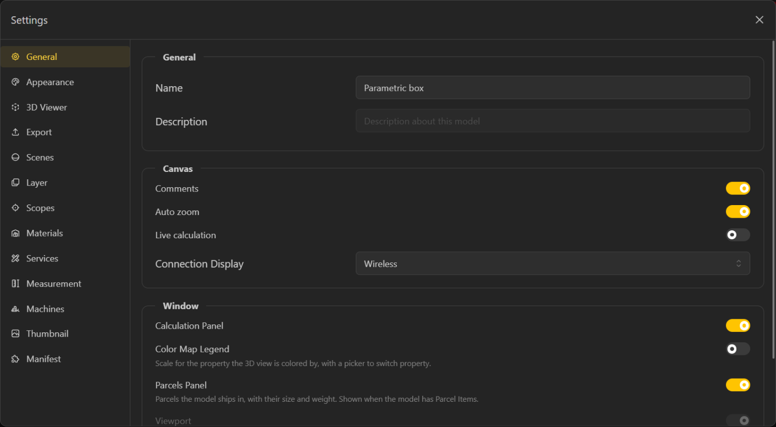Click the General gear icon in sidebar

pyautogui.click(x=16, y=57)
